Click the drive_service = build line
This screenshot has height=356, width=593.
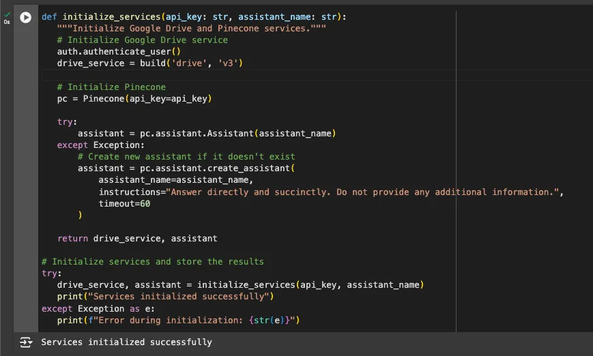click(x=150, y=63)
